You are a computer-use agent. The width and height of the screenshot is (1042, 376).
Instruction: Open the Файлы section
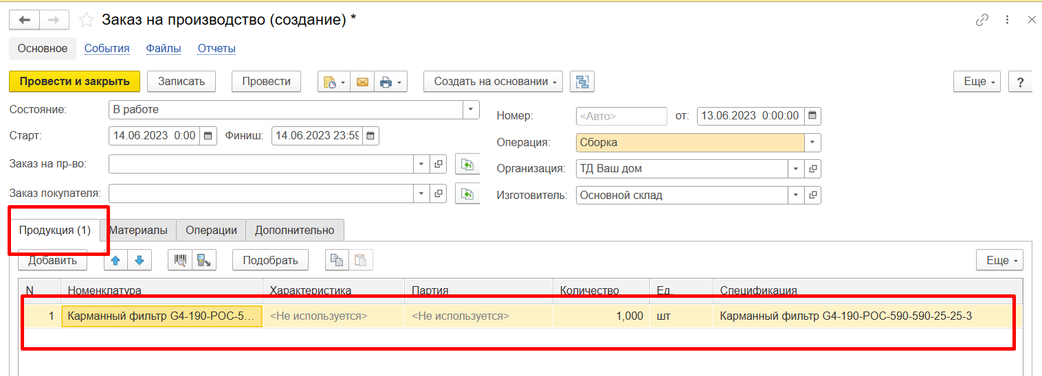click(164, 49)
